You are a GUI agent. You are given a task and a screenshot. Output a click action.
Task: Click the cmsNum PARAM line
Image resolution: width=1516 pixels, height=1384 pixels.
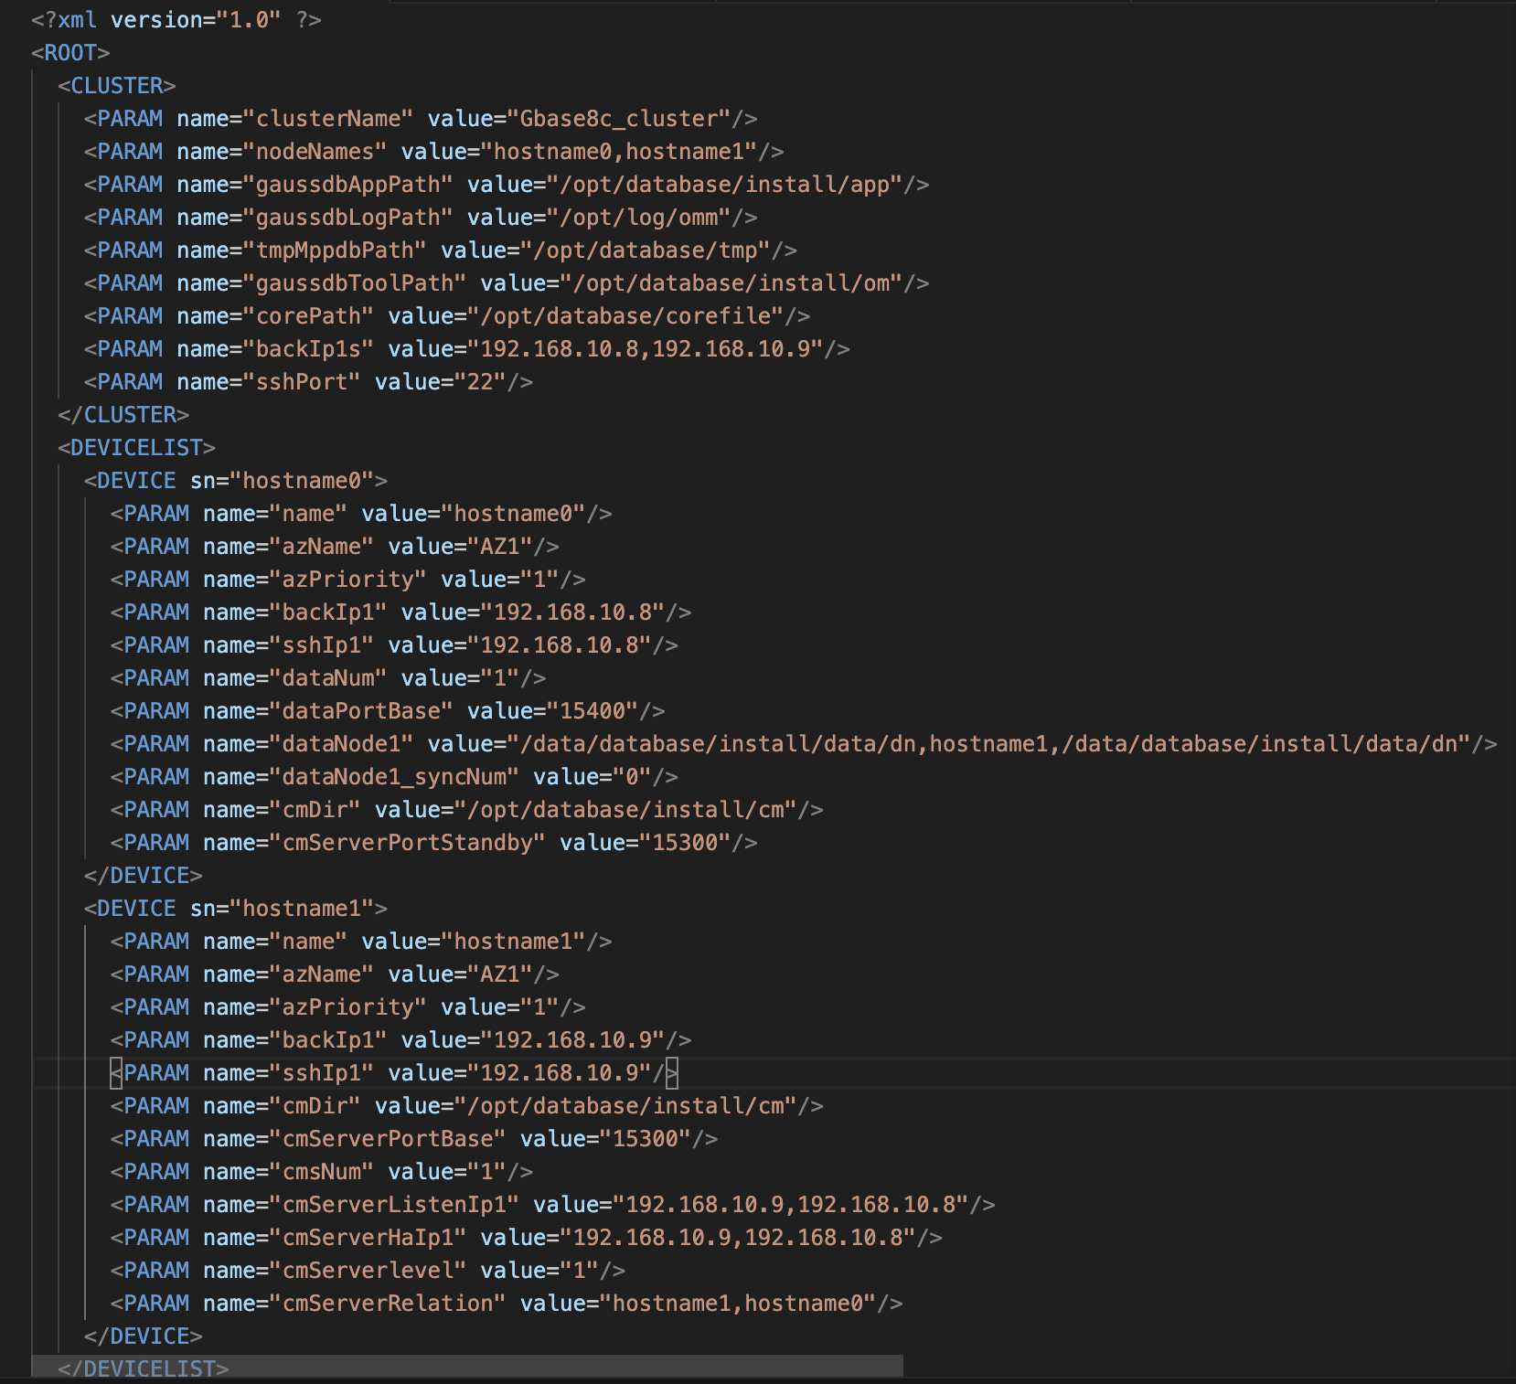point(322,1172)
